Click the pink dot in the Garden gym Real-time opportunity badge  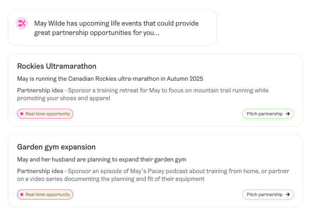pyautogui.click(x=22, y=194)
